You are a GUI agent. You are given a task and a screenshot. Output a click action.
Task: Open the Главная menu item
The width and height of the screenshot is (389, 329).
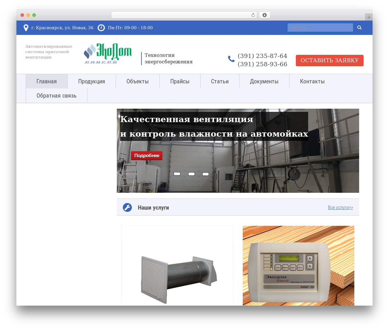(46, 81)
